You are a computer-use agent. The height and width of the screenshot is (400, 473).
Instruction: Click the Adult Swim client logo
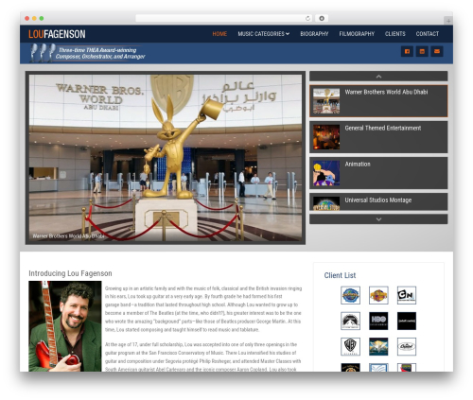(407, 321)
